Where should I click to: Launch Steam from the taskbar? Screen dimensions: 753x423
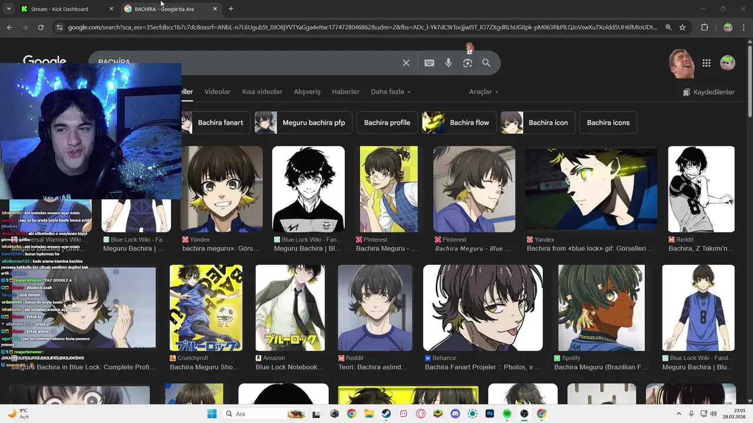tap(386, 414)
